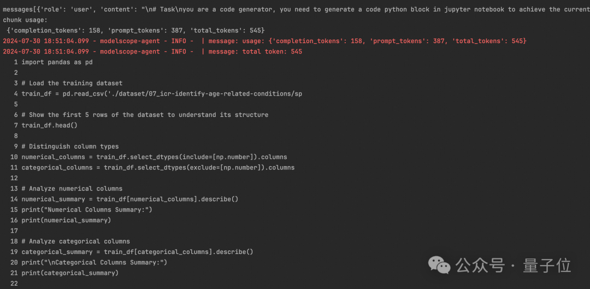Click line number 1 in the gutter
Screen dimensions: 590x289
click(x=16, y=62)
